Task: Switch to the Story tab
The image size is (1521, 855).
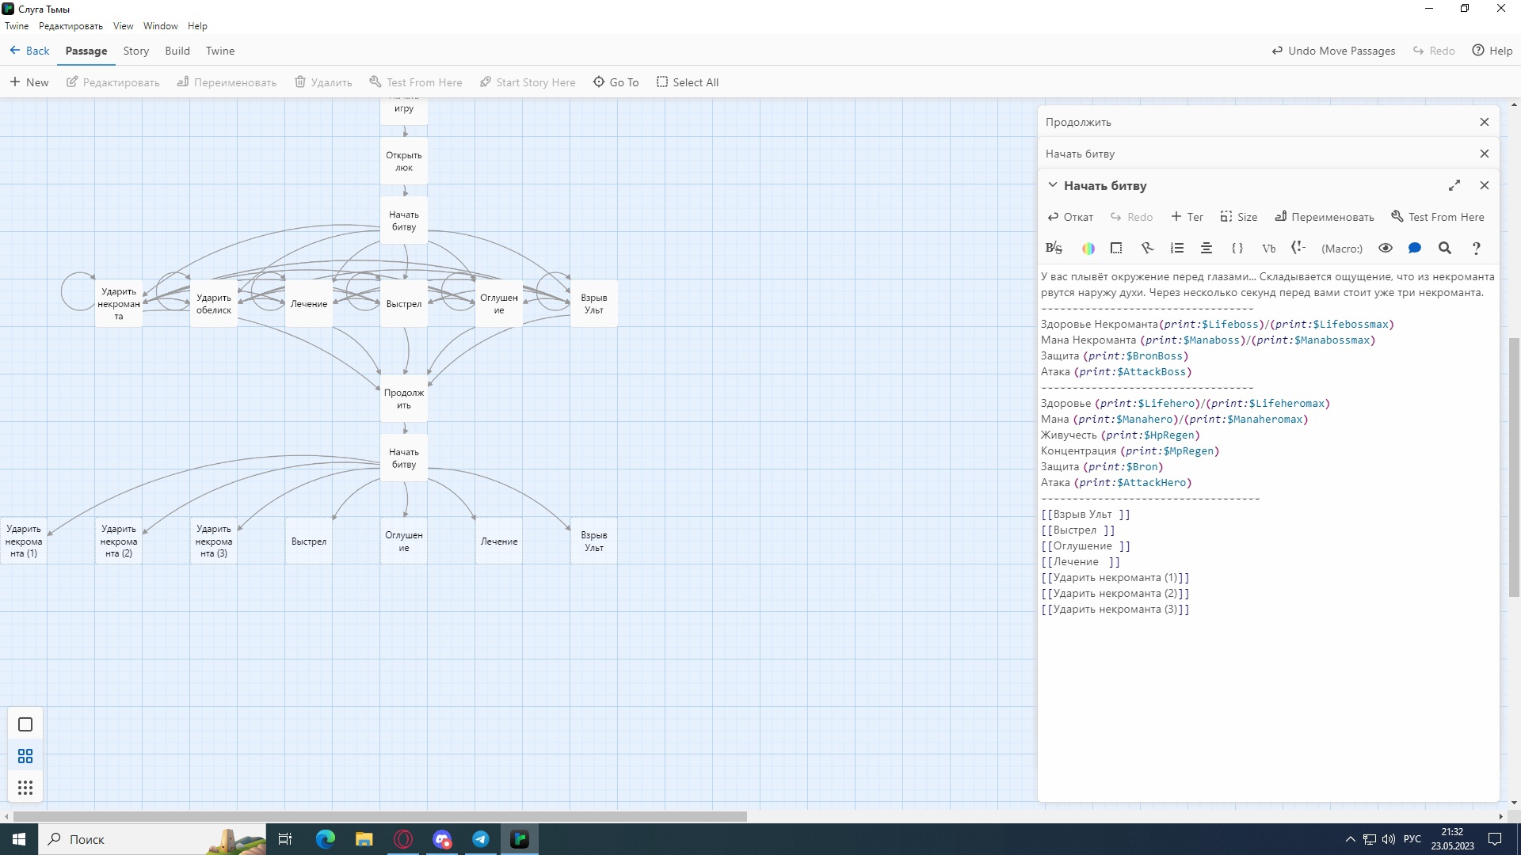Action: click(x=135, y=51)
